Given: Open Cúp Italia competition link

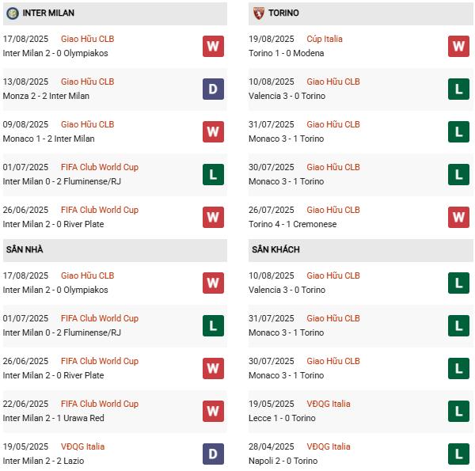Looking at the screenshot, I should click(329, 39).
